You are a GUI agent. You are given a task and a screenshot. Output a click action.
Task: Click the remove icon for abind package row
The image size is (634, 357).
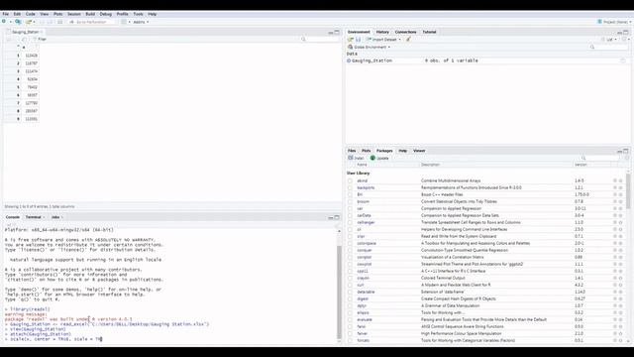621,180
